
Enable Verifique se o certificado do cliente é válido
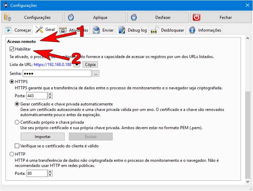click(17, 146)
